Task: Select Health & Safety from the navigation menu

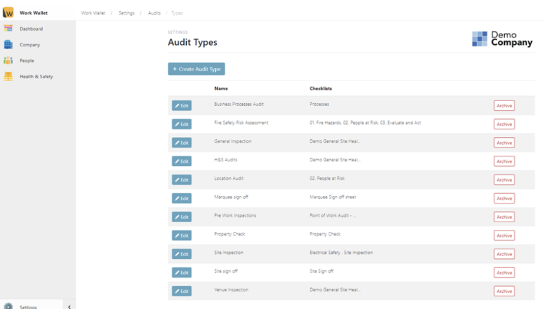Action: click(x=37, y=76)
